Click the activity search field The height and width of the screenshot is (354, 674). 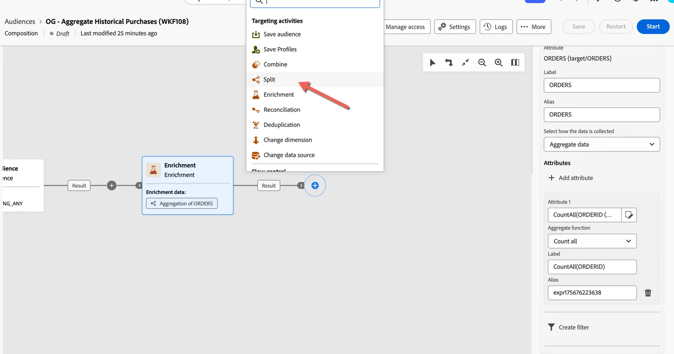pos(315,2)
